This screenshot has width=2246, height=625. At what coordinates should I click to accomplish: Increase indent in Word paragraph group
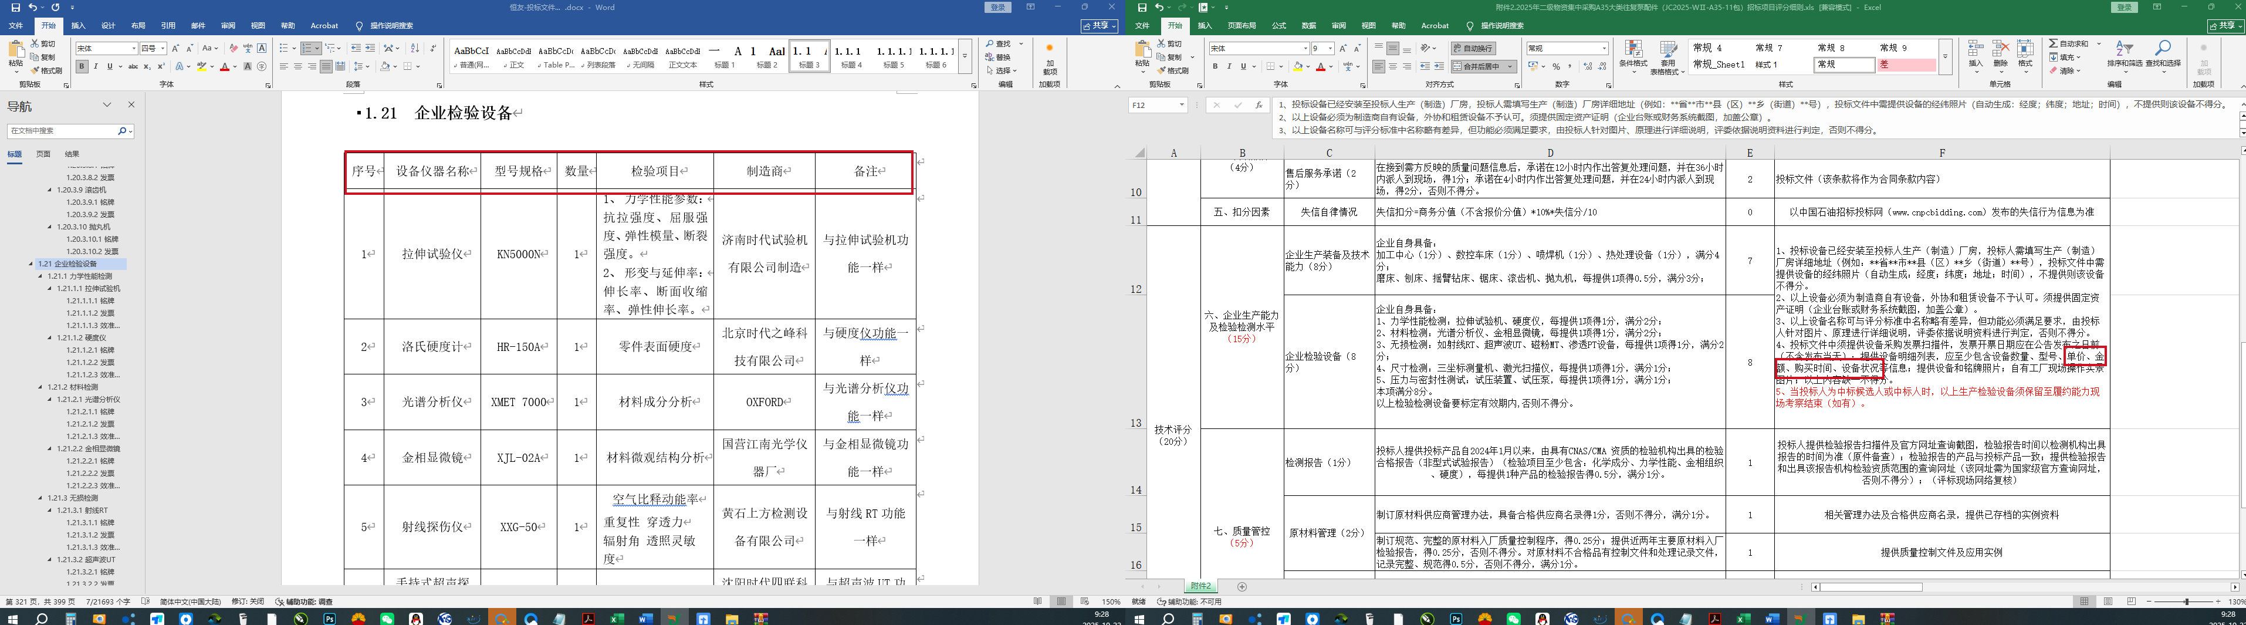[370, 49]
